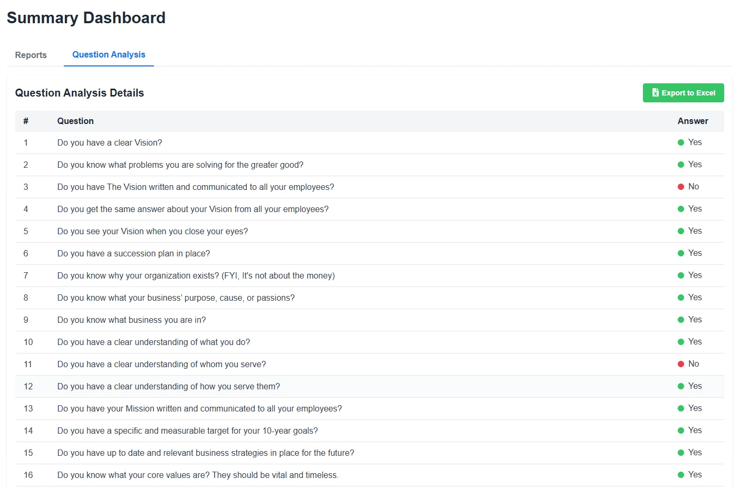Click the 10-year goals question text
The image size is (740, 488).
tap(187, 431)
